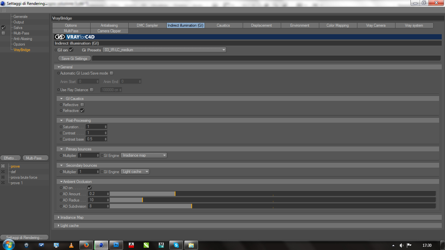
Task: Click the Effetto... button
Action: tap(11, 158)
